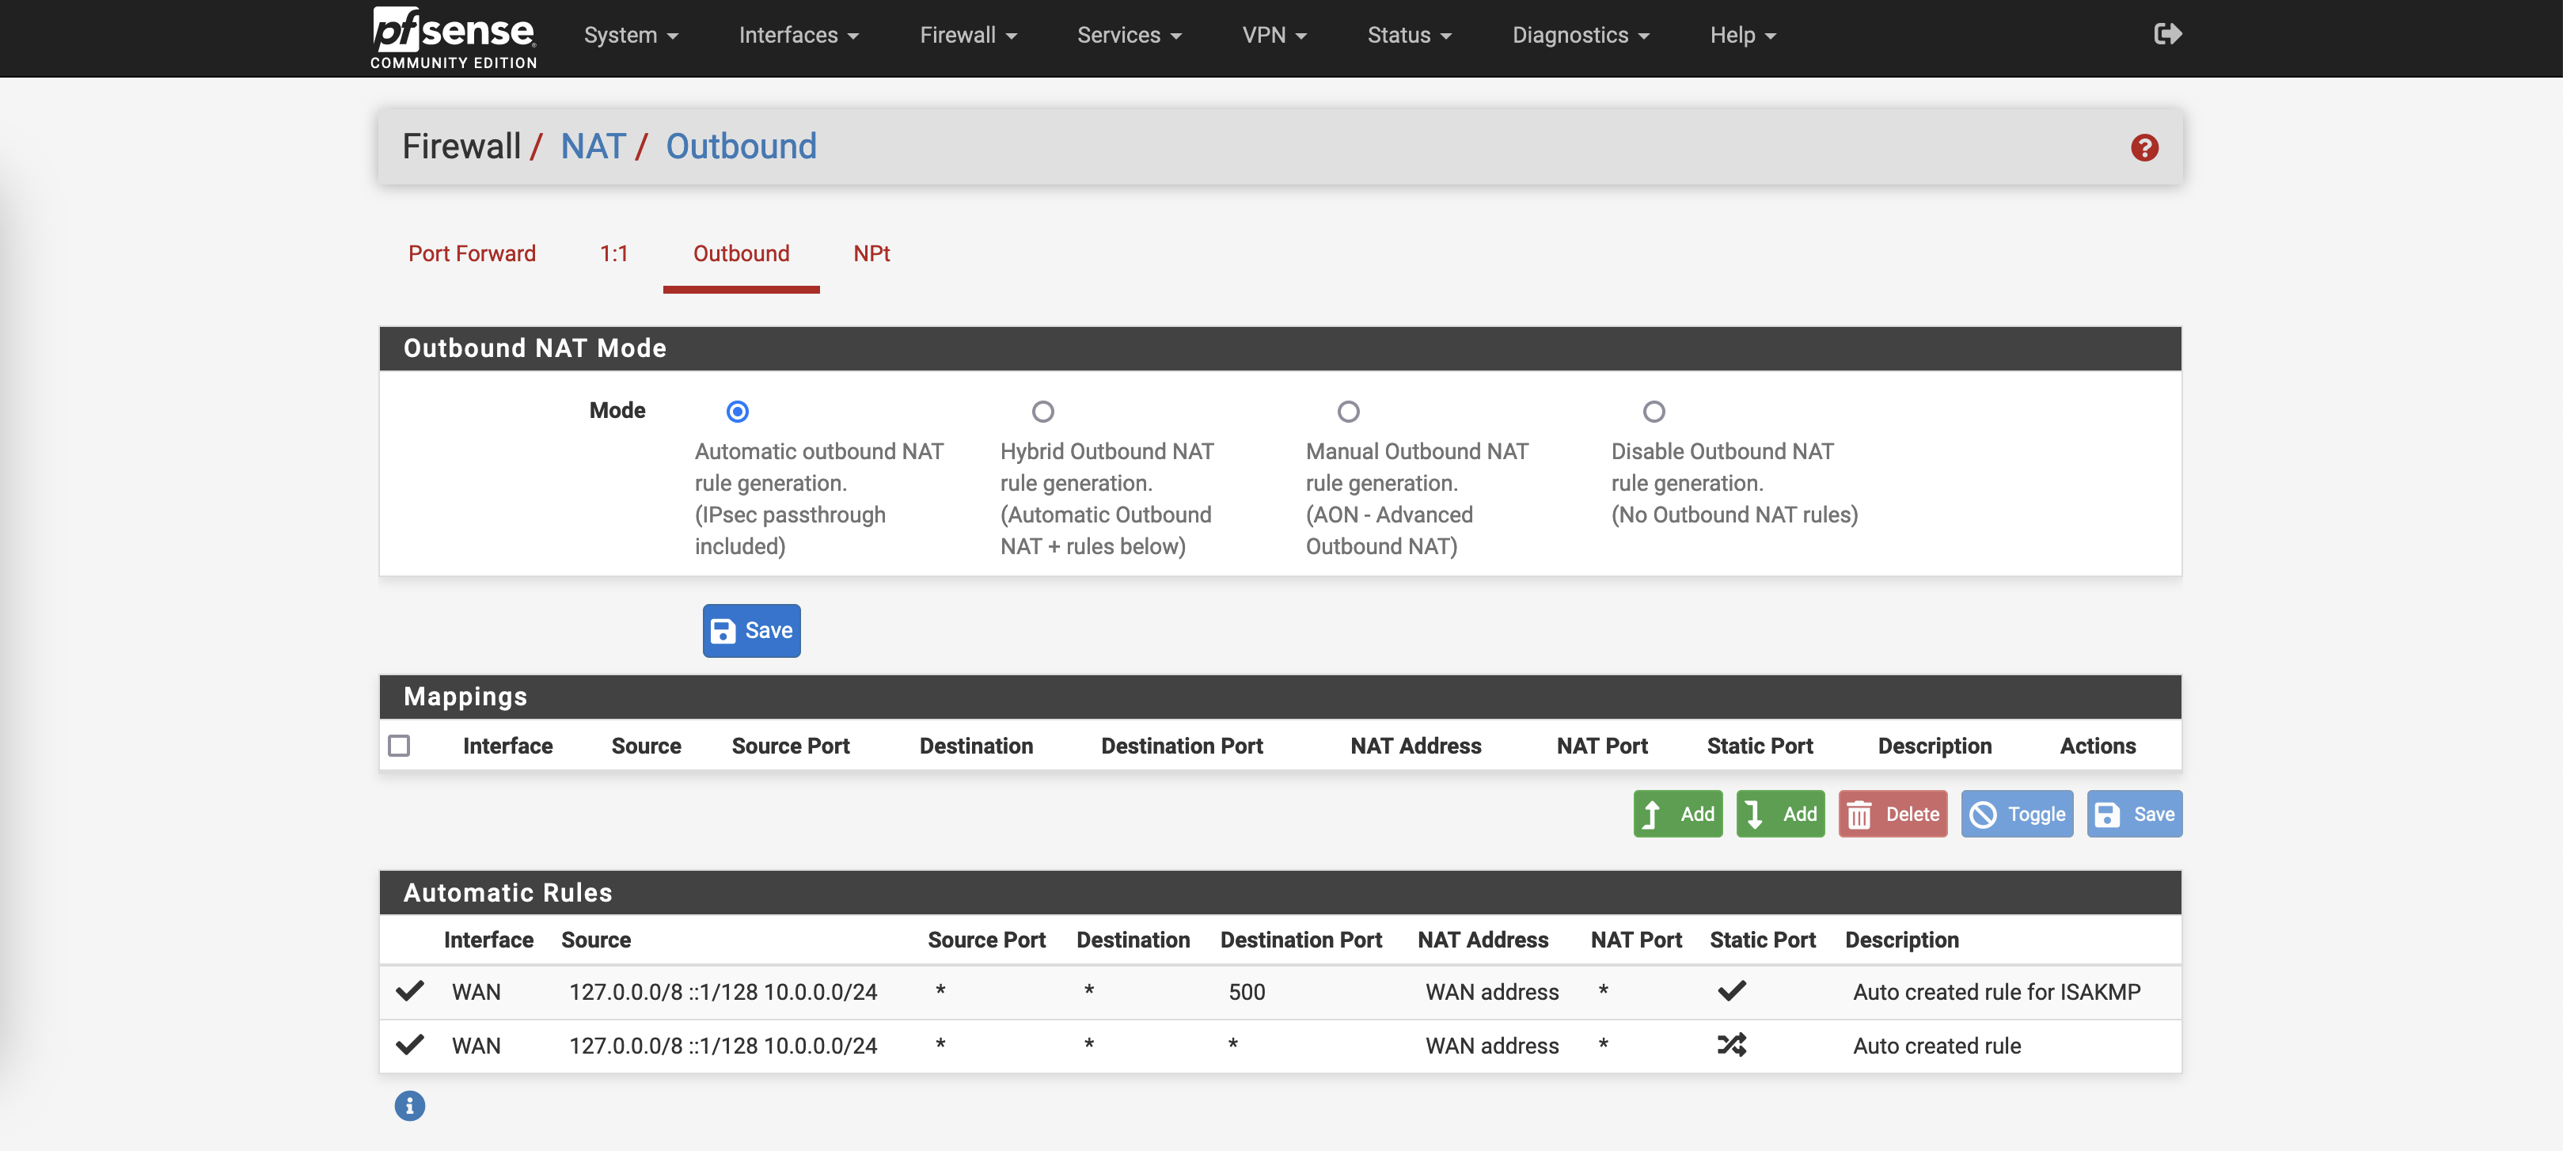Viewport: 2563px width, 1151px height.
Task: Click the Delete trash button
Action: click(1893, 814)
